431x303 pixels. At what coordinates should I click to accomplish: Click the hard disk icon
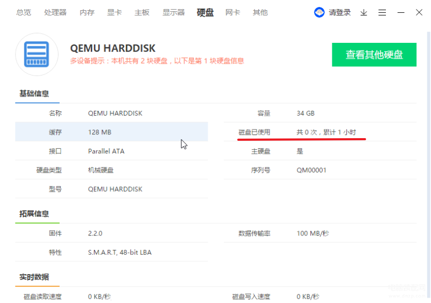coord(36,54)
